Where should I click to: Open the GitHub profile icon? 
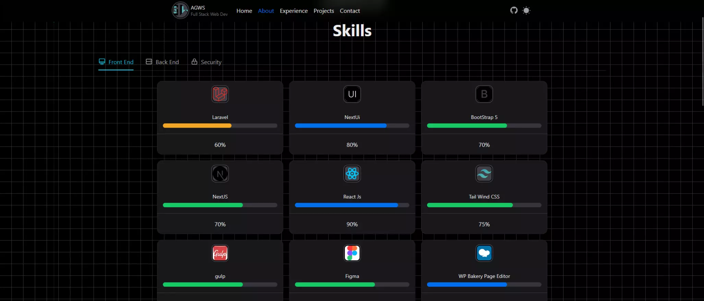(513, 10)
